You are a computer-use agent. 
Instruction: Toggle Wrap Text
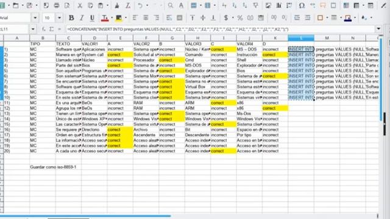coord(169,18)
